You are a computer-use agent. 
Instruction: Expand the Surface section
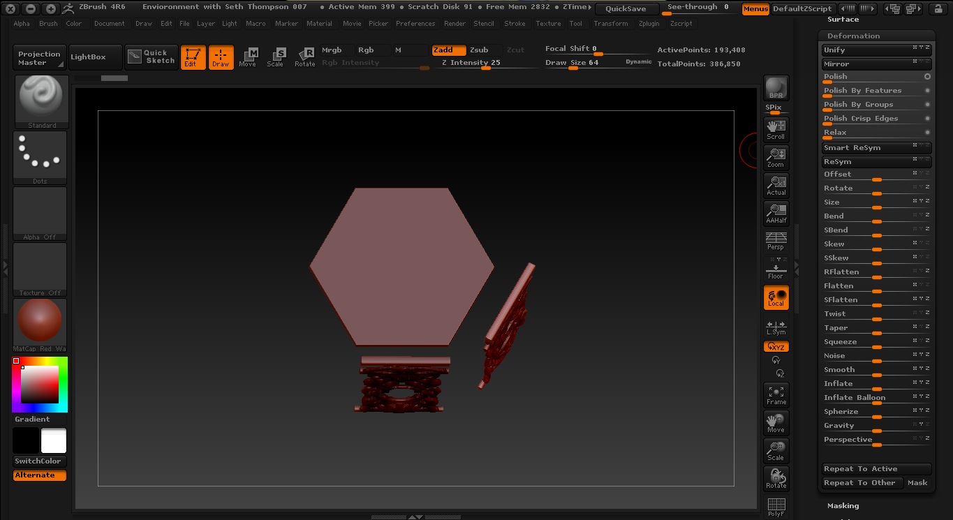(x=843, y=20)
